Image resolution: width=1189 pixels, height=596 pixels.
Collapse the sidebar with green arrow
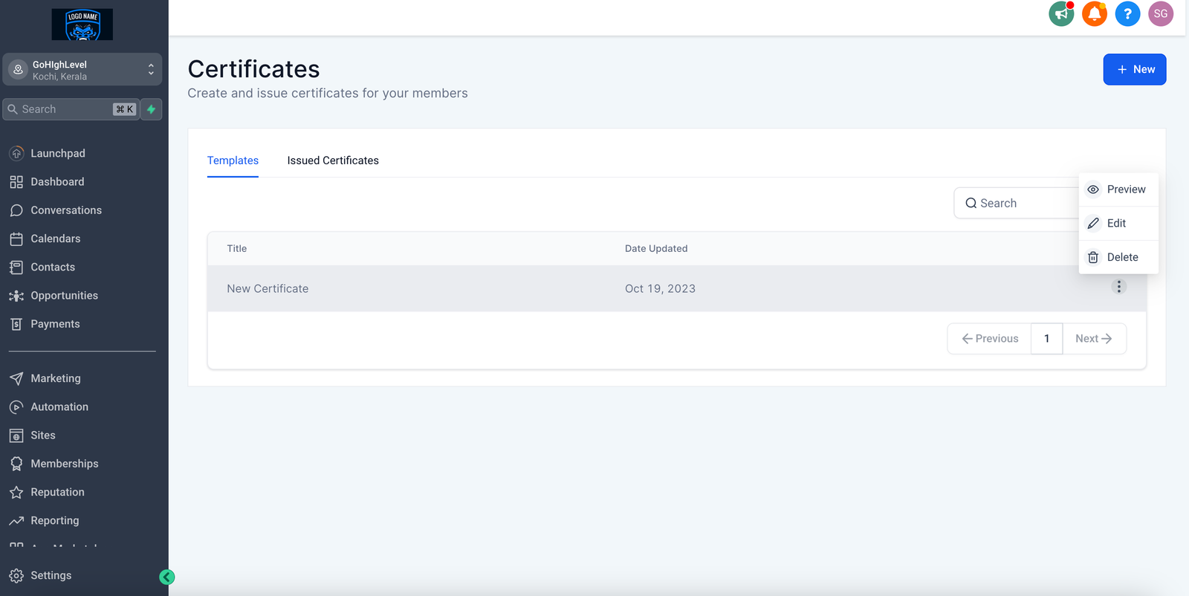tap(167, 577)
